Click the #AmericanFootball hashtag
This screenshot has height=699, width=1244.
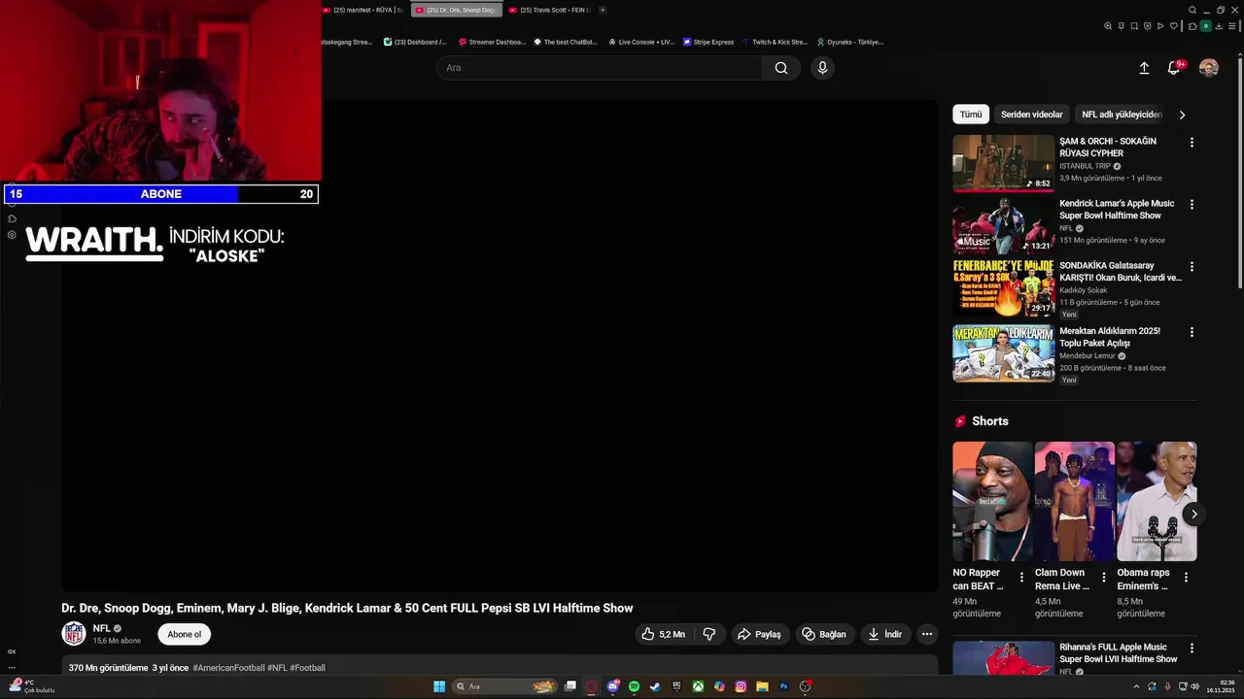tap(227, 668)
